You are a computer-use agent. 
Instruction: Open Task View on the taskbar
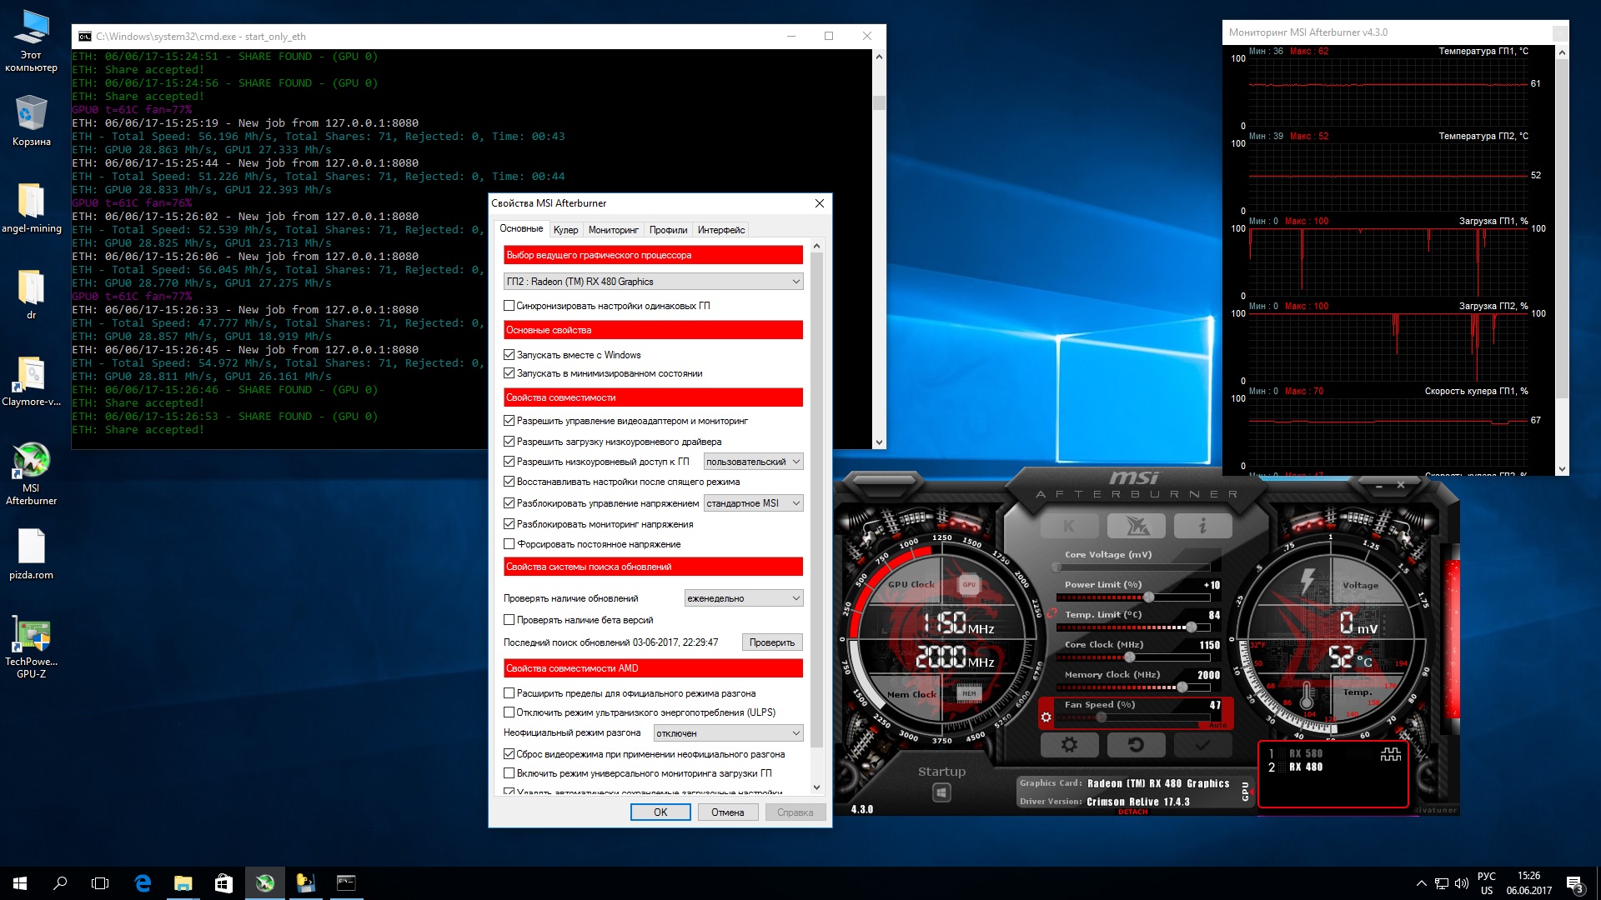[100, 882]
